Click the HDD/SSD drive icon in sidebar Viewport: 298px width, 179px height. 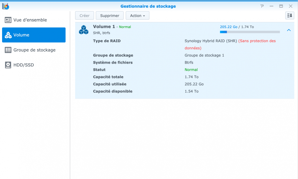[8, 65]
